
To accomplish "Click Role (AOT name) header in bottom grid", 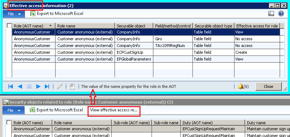I will [32, 122].
